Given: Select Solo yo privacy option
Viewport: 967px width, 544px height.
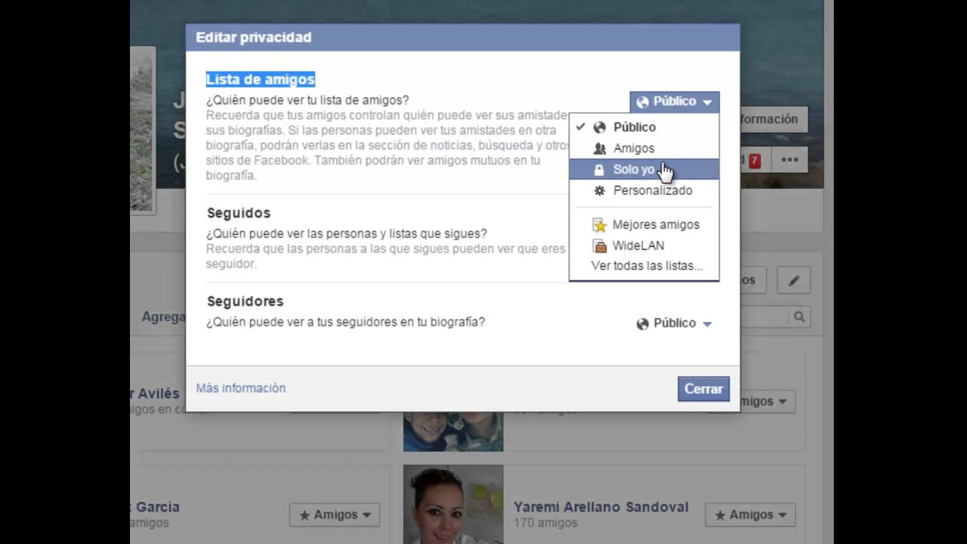Looking at the screenshot, I should [x=644, y=169].
